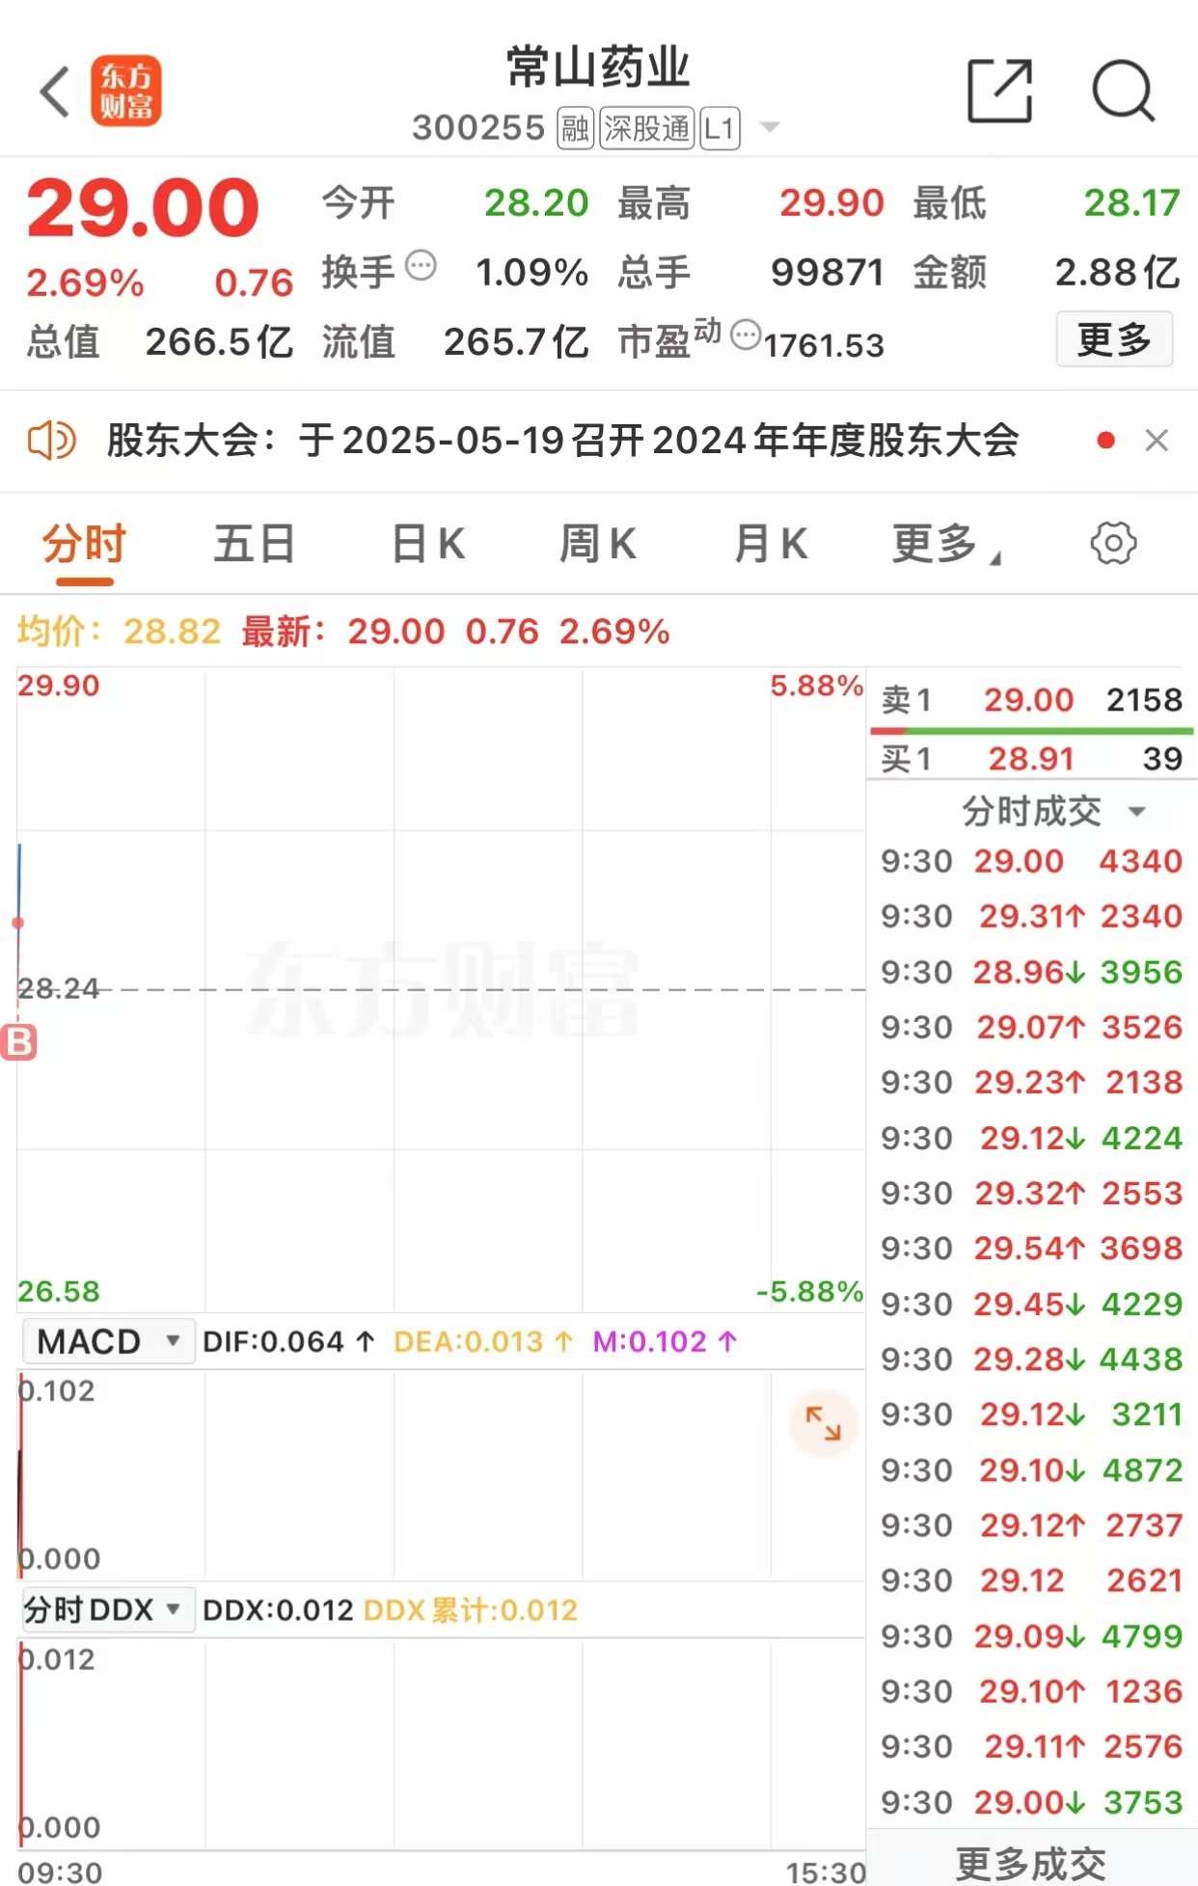This screenshot has width=1198, height=1886.
Task: Switch to the 五日 tab
Action: pyautogui.click(x=255, y=544)
